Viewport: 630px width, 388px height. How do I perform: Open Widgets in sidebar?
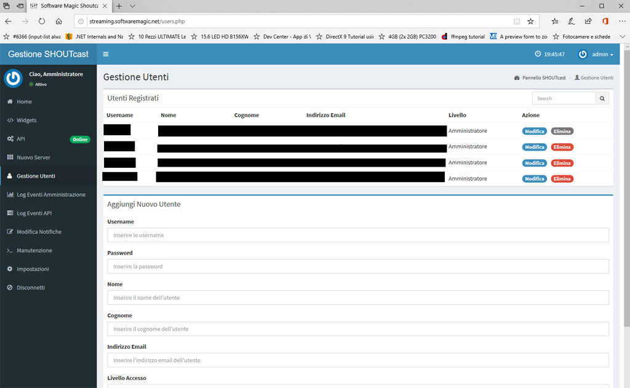pyautogui.click(x=48, y=120)
